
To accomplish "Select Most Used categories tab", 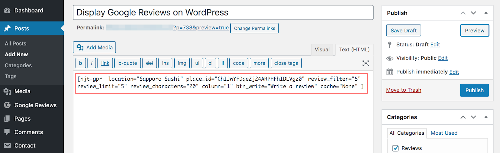I will click(x=444, y=133).
